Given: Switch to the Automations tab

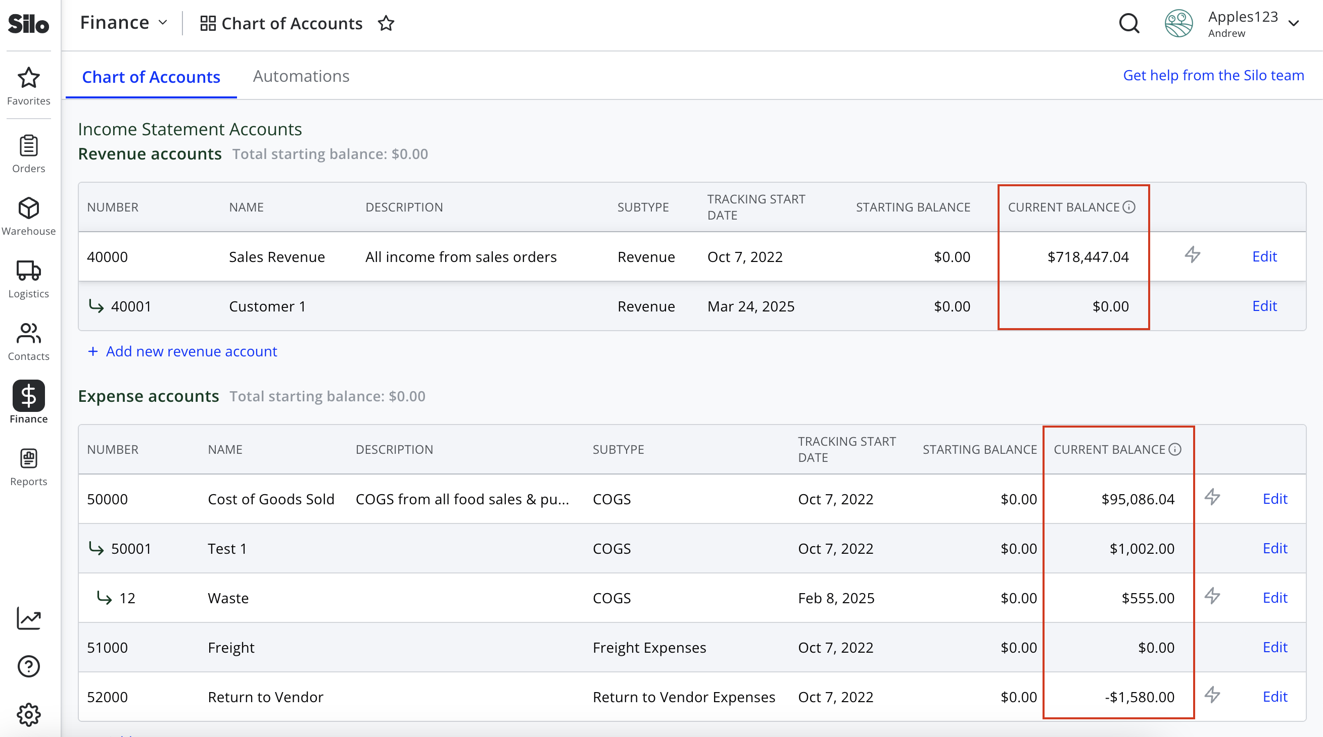Looking at the screenshot, I should (x=301, y=76).
